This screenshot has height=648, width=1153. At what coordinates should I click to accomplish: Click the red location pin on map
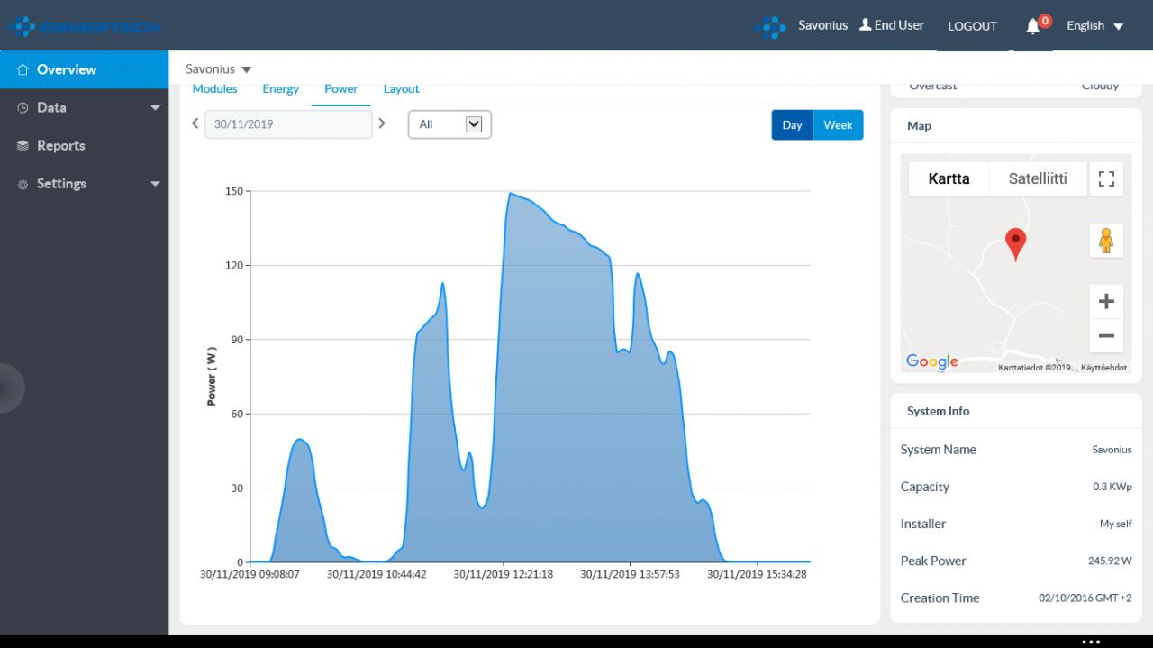[x=1015, y=244]
